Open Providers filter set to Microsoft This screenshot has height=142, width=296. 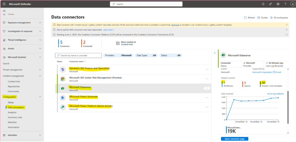tap(118, 56)
